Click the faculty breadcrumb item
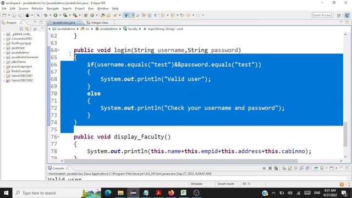352x198 pixels. pyautogui.click(x=130, y=29)
